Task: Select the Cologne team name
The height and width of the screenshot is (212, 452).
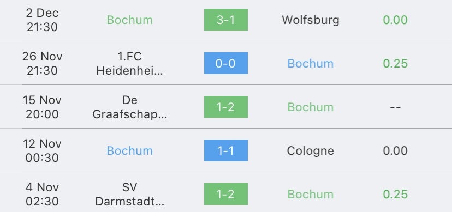Action: (x=311, y=151)
